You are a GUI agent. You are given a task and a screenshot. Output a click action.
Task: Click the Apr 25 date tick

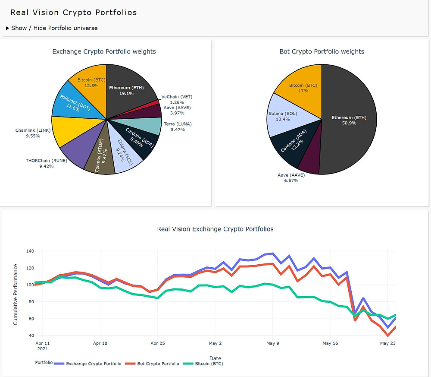click(x=158, y=343)
